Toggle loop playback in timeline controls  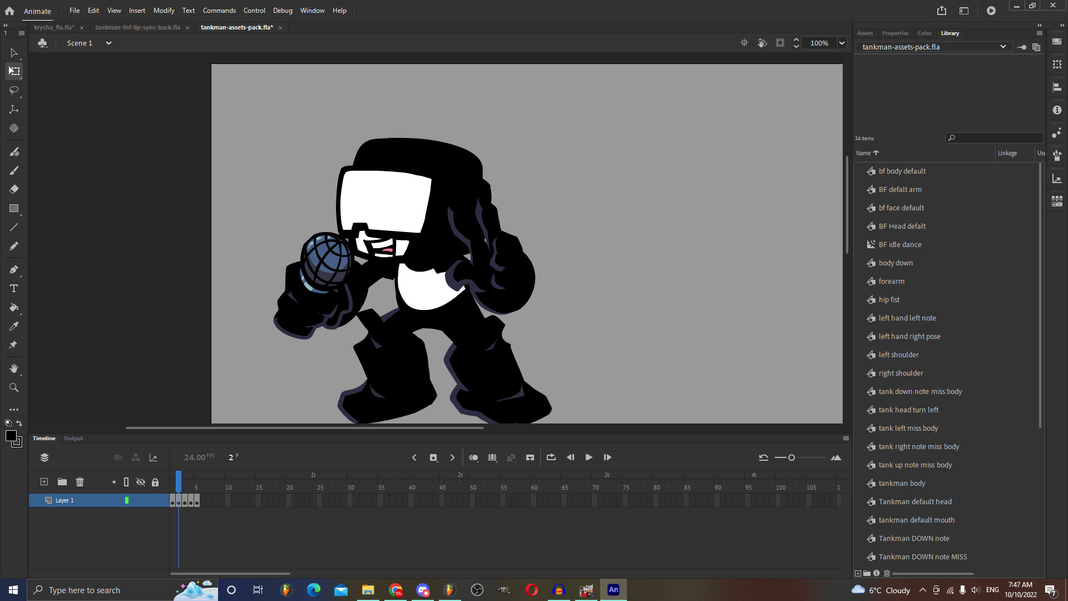pyautogui.click(x=551, y=457)
